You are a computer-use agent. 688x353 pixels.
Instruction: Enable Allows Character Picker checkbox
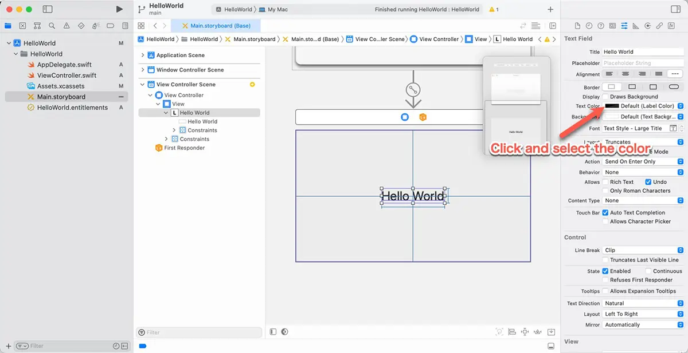click(605, 221)
